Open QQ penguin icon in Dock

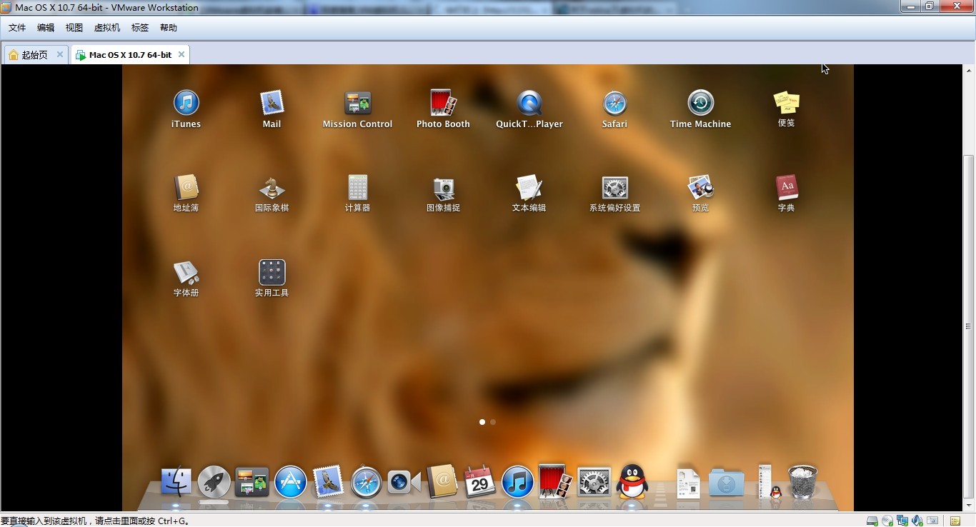pyautogui.click(x=632, y=482)
